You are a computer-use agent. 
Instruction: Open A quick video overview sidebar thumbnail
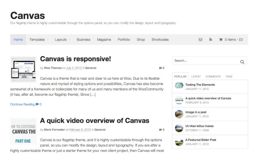tap(179, 100)
